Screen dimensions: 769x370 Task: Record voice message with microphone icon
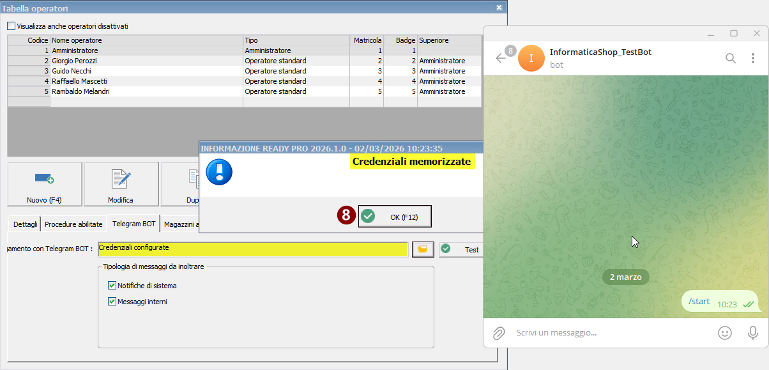[x=753, y=333]
